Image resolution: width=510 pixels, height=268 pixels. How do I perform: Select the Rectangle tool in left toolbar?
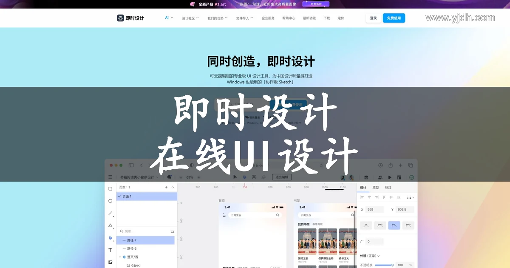tap(110, 188)
